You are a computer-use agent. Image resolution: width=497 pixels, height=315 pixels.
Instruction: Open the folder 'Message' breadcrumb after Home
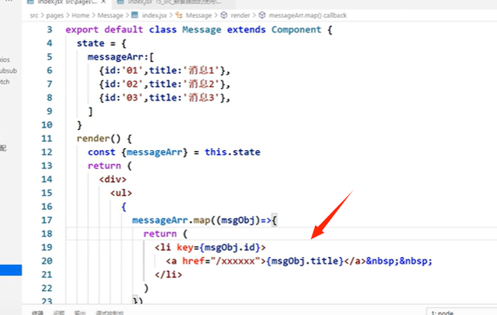coord(110,15)
